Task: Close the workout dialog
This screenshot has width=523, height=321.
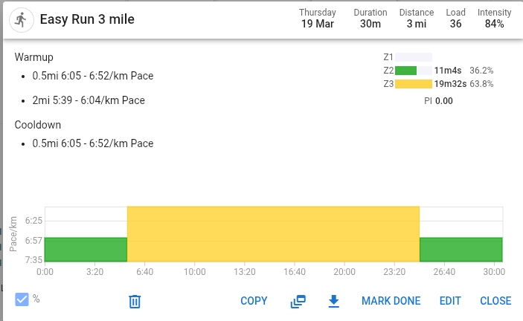Action: pos(495,301)
